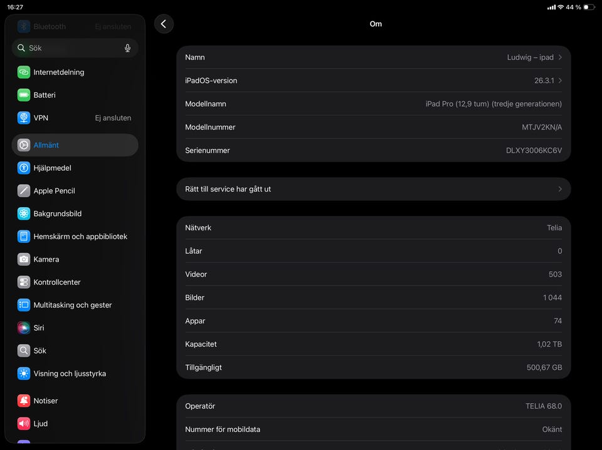The height and width of the screenshot is (450, 602).
Task: Tap the Modellnamn iPad Pro value
Action: (x=494, y=104)
